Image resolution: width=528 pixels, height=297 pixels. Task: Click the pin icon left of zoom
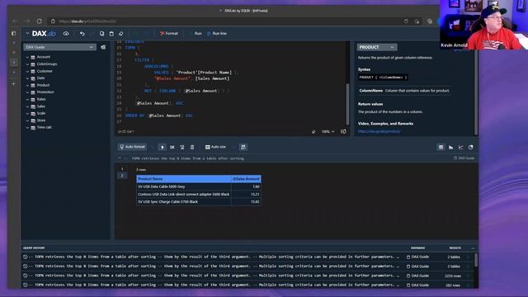point(313,131)
